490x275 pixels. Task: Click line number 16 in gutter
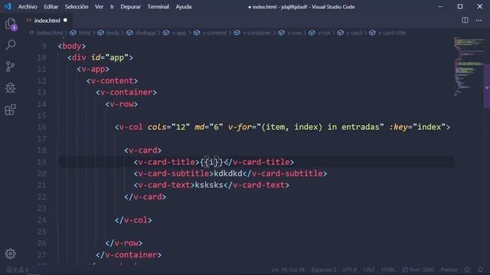tap(42, 127)
